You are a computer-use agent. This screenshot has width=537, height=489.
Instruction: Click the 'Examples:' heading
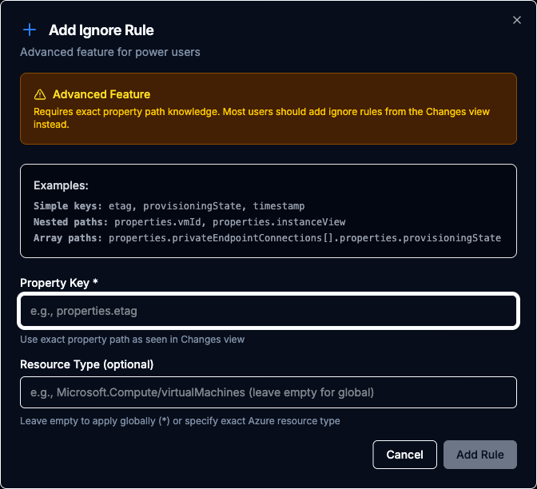pos(61,185)
